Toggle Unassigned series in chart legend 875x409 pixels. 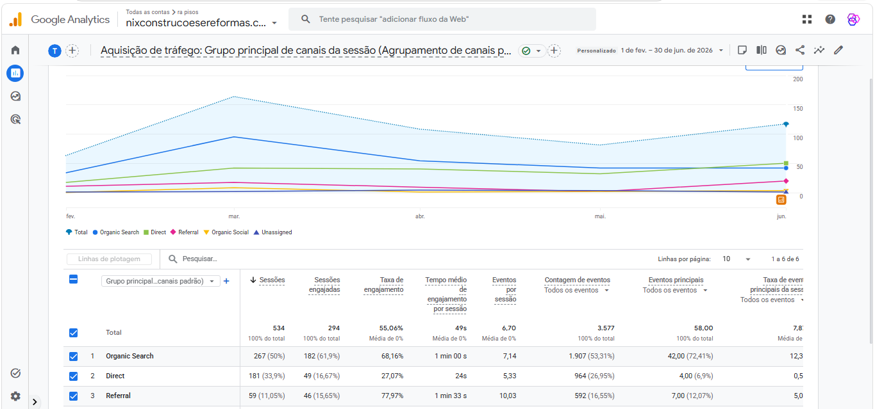tap(272, 232)
